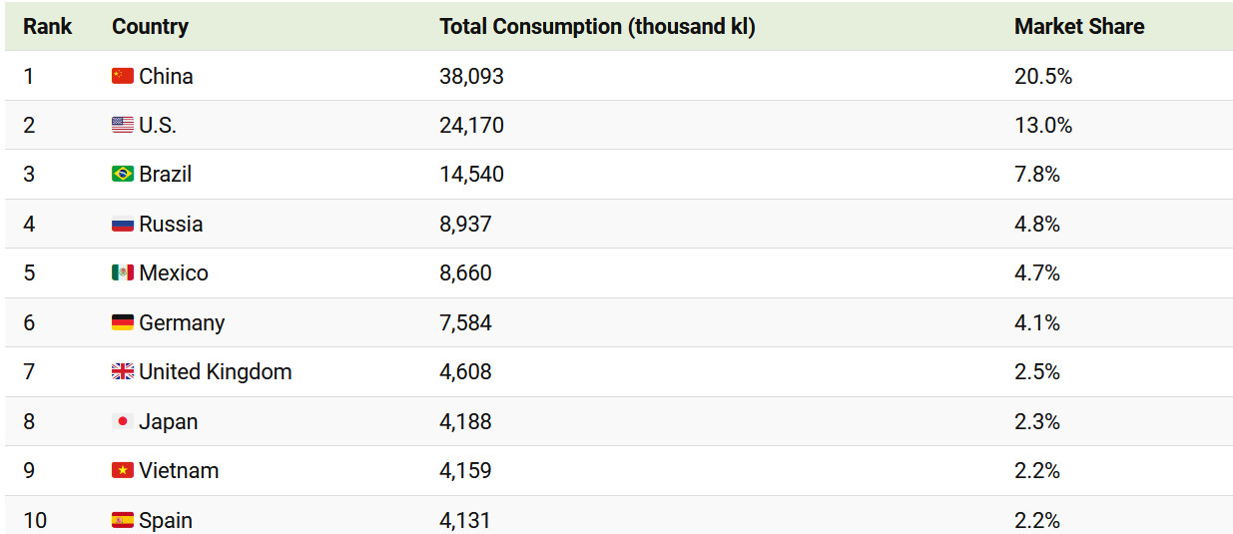1233x534 pixels.
Task: Select the United Kingdom country name
Action: (x=216, y=371)
